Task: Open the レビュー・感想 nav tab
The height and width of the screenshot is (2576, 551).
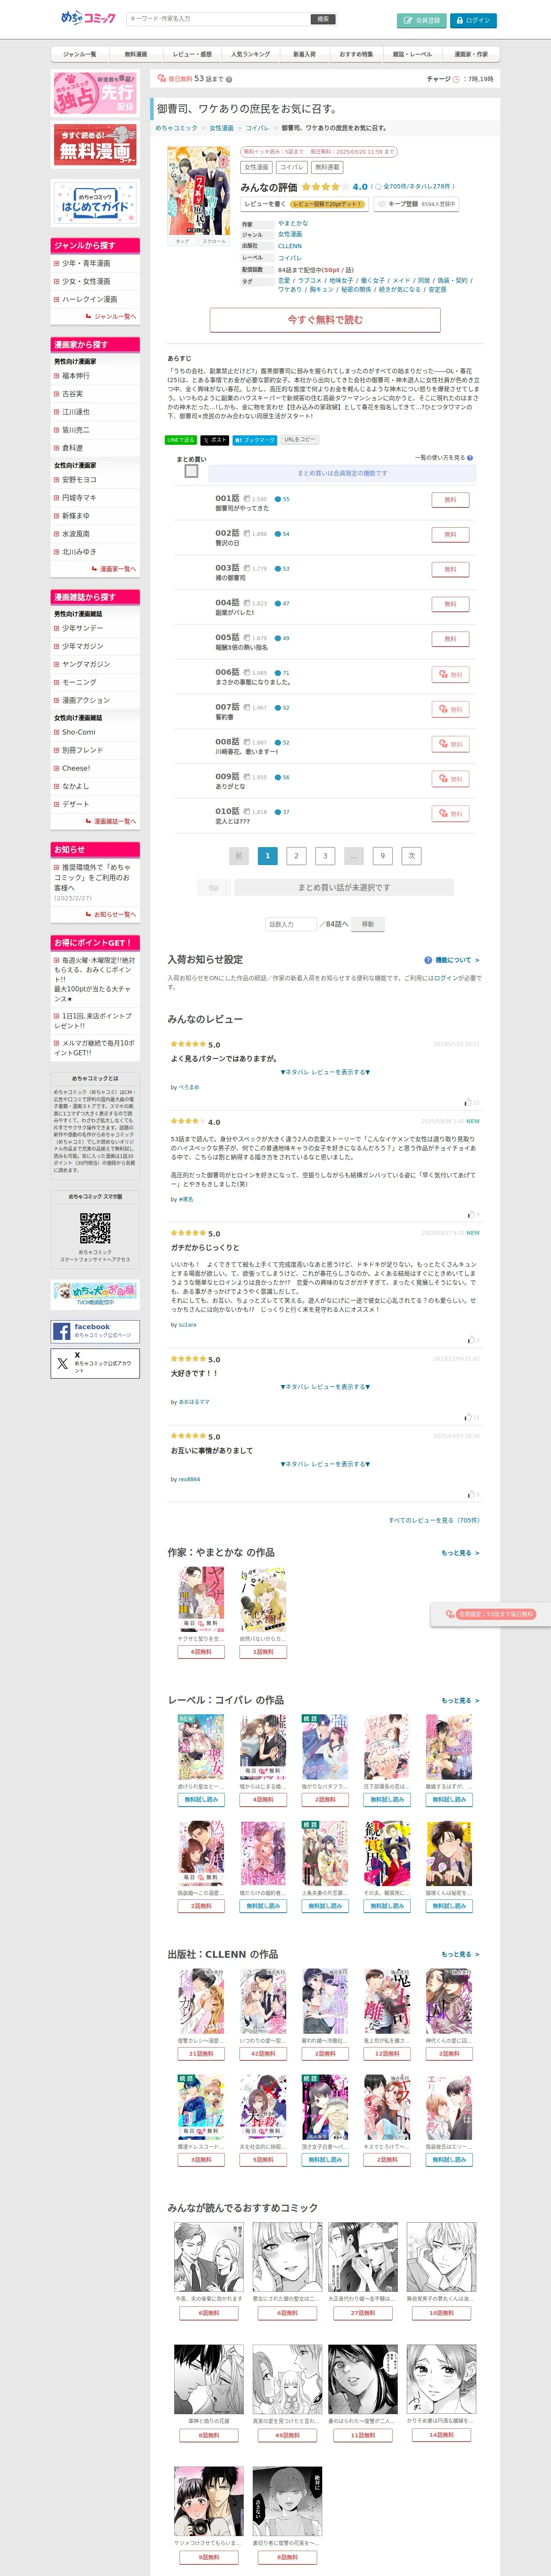Action: [191, 54]
